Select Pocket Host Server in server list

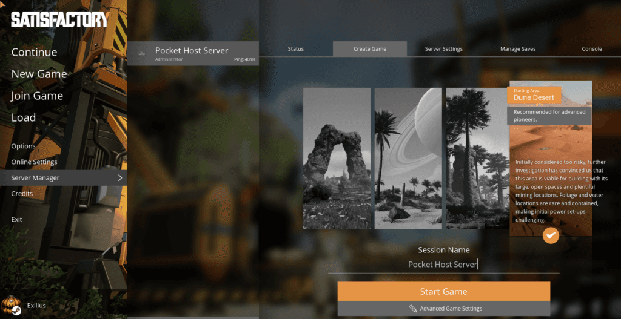tap(193, 53)
